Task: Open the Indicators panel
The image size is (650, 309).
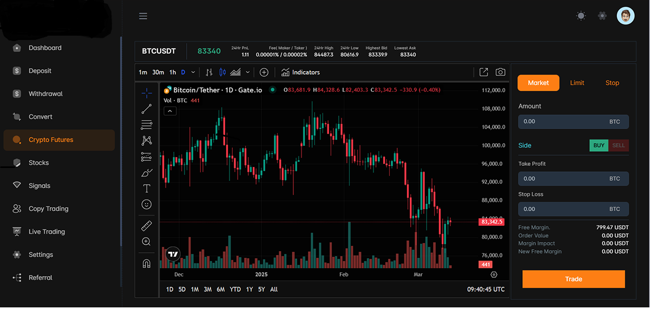Action: (x=300, y=72)
